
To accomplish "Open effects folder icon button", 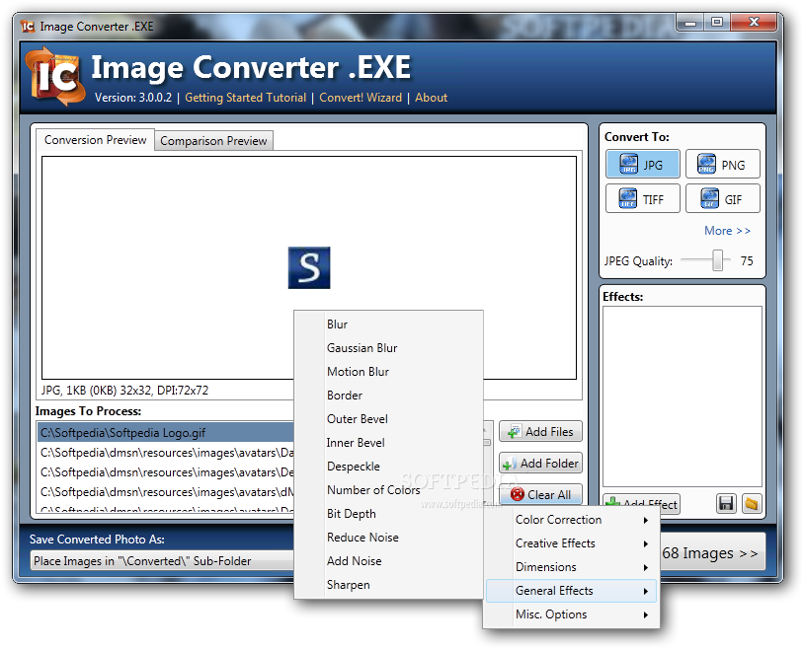I will [752, 504].
